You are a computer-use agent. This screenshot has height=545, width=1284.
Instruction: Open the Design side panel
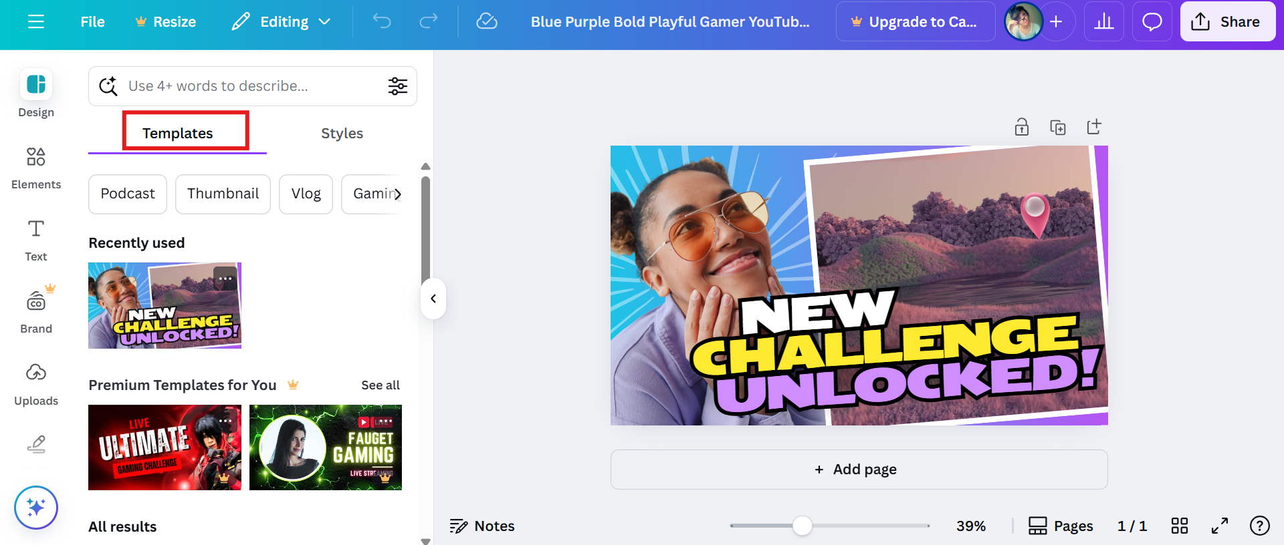point(36,94)
